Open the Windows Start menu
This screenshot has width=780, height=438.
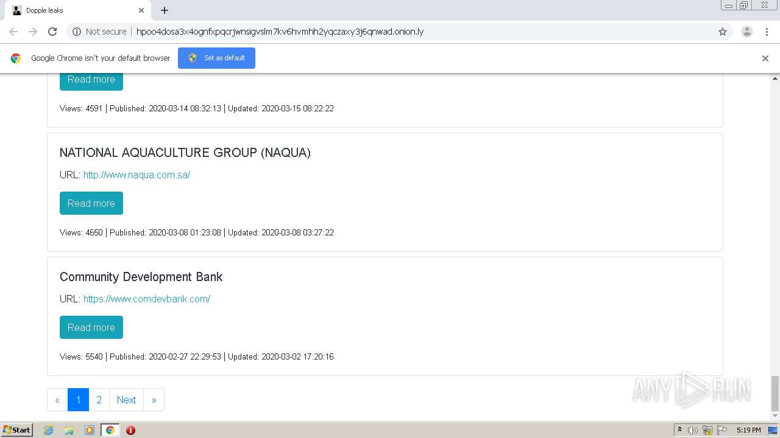point(17,430)
